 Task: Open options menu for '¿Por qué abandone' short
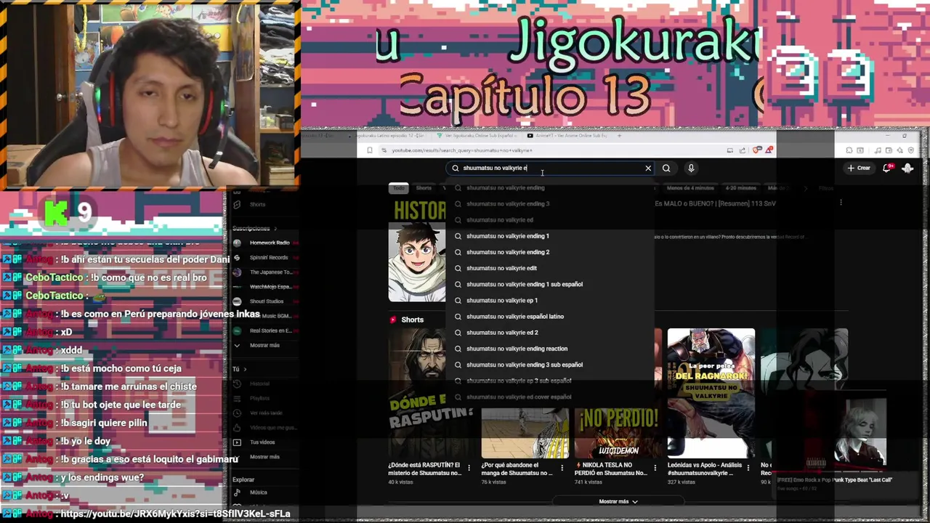(x=562, y=468)
